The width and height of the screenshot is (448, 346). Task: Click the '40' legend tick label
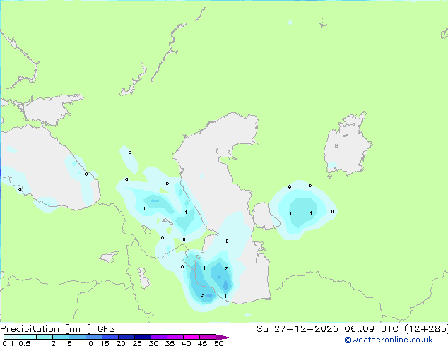click(186, 343)
